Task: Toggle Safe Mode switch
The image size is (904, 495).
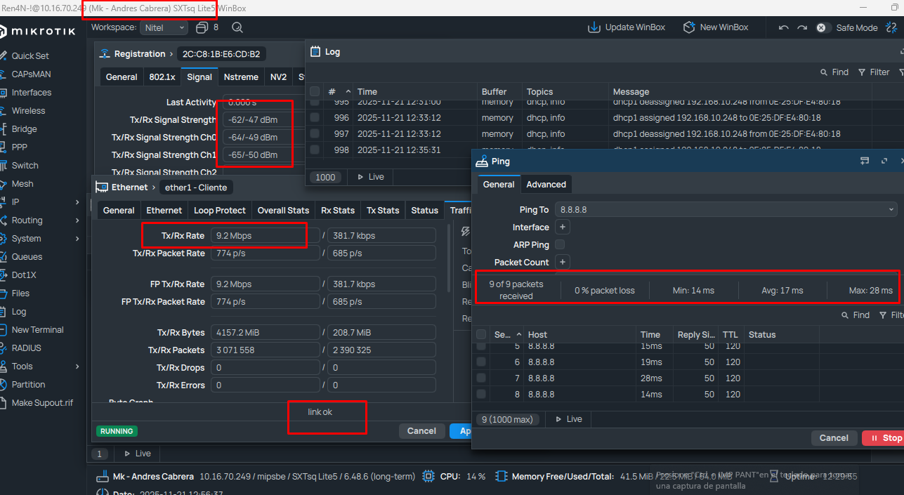Action: pos(821,27)
